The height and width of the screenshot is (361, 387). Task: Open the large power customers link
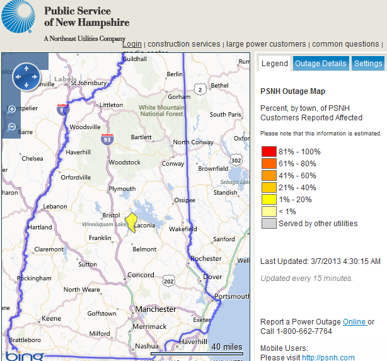click(266, 44)
